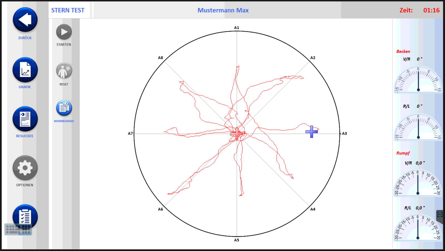Open OPTIONEN gear settings
The image size is (445, 251).
coord(25,168)
